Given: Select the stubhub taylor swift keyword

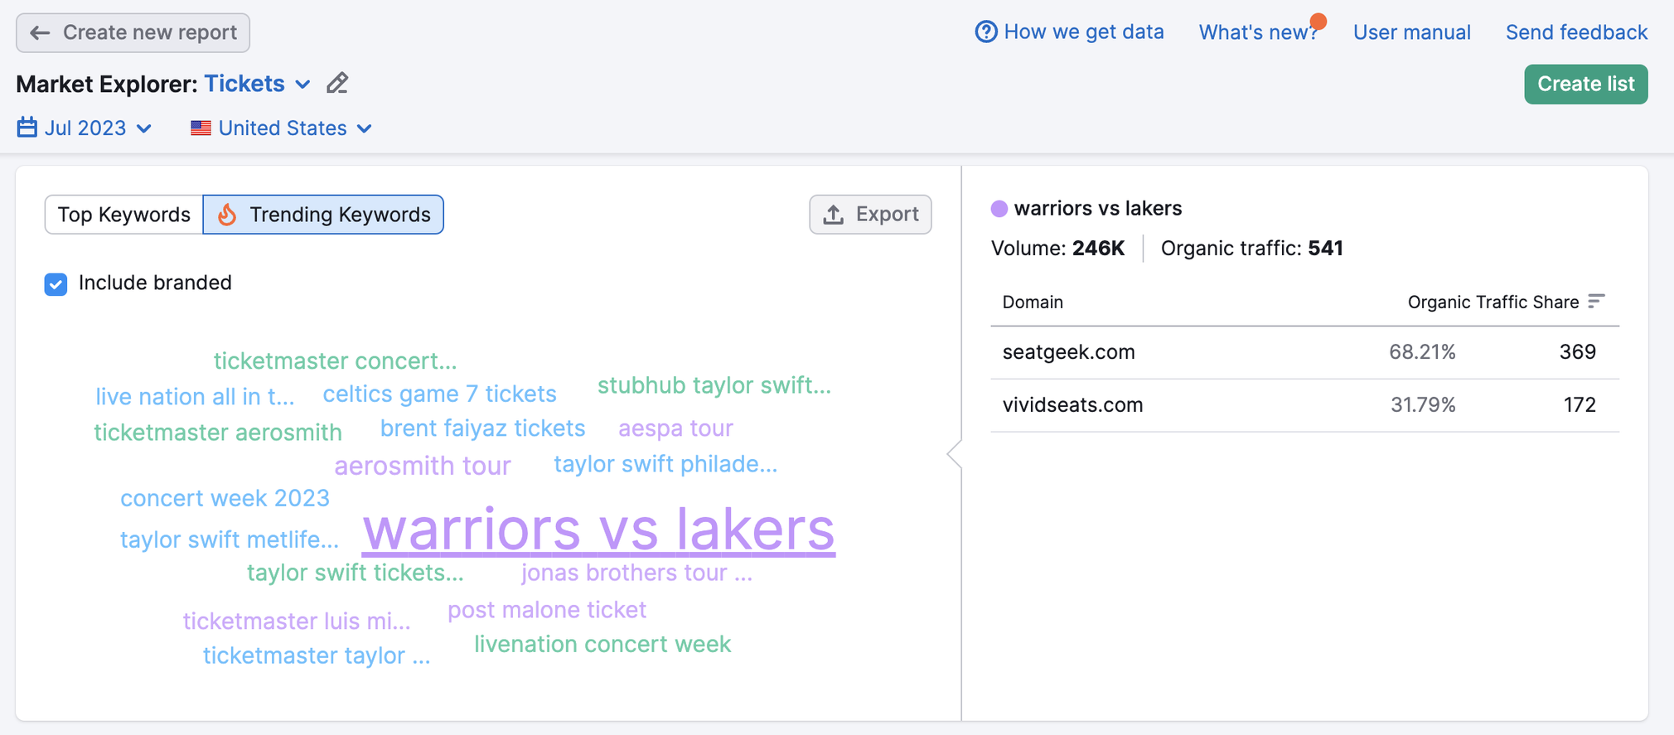Looking at the screenshot, I should (714, 386).
